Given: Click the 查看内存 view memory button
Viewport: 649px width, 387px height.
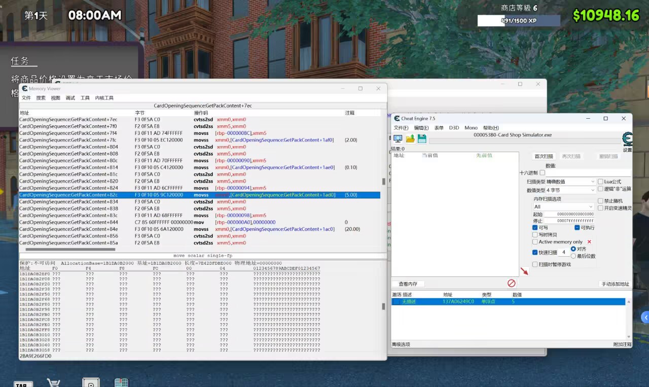Looking at the screenshot, I should pyautogui.click(x=408, y=284).
